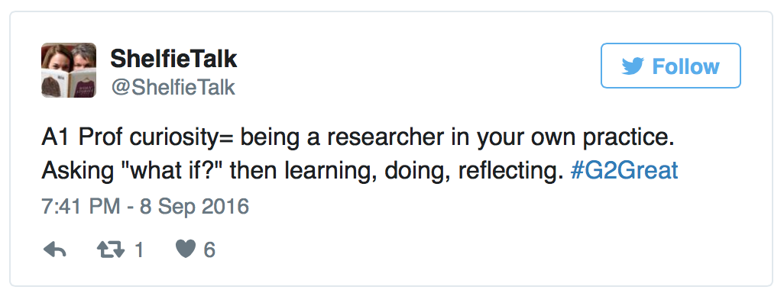
Task: Click the like count of 6
Action: coord(209,249)
